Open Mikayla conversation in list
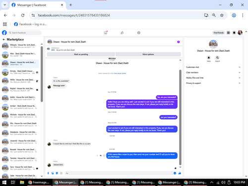The image size is (248, 186). tap(20, 46)
